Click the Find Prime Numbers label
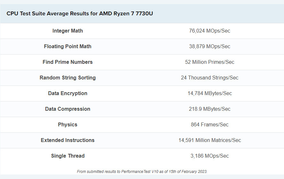Screen dimensions: 284x179 point(67,62)
